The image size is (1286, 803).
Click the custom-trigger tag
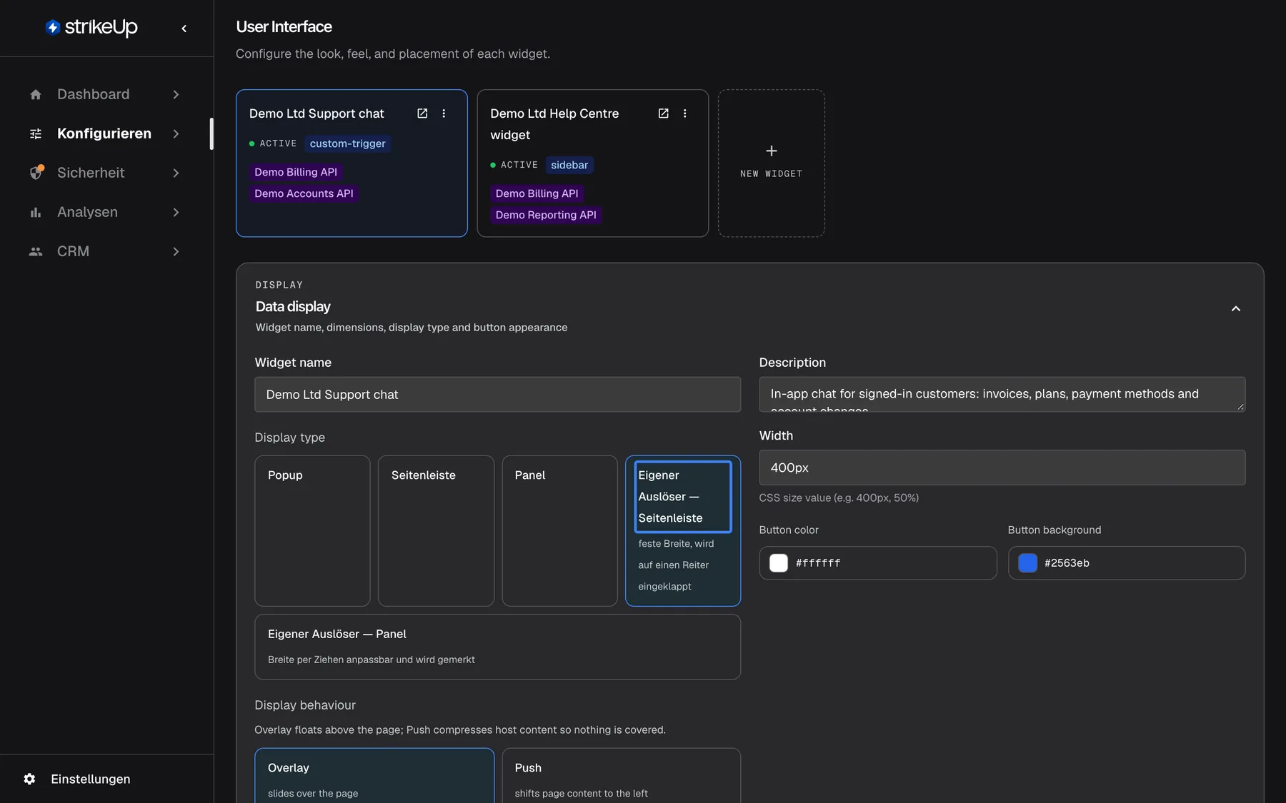[347, 143]
